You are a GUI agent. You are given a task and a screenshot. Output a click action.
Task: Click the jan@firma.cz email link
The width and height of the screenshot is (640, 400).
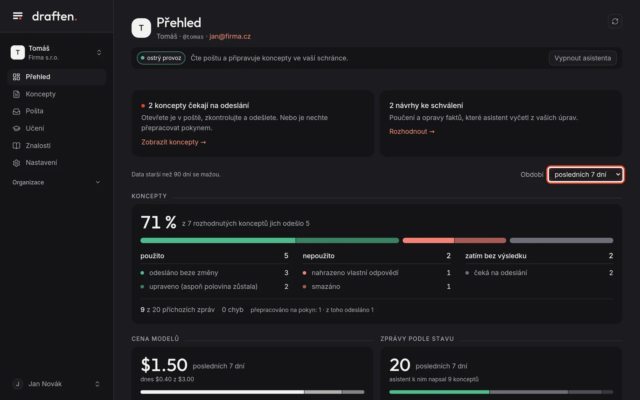[x=230, y=36]
